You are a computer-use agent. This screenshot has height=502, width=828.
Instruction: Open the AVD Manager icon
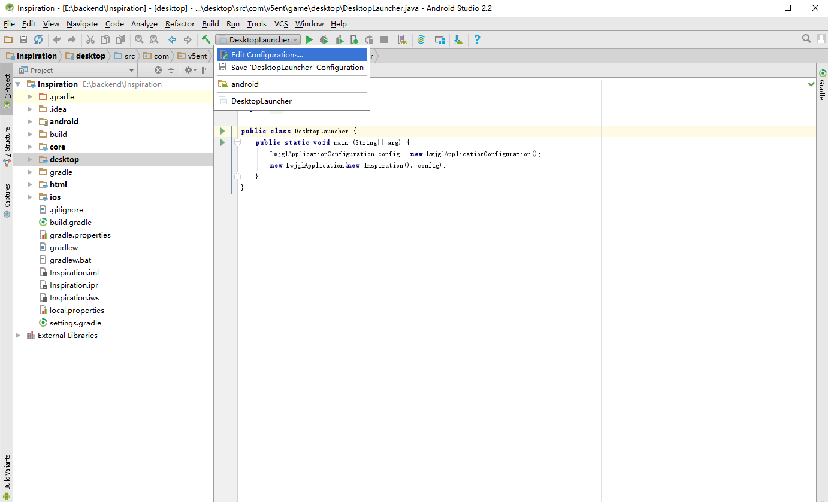(403, 39)
